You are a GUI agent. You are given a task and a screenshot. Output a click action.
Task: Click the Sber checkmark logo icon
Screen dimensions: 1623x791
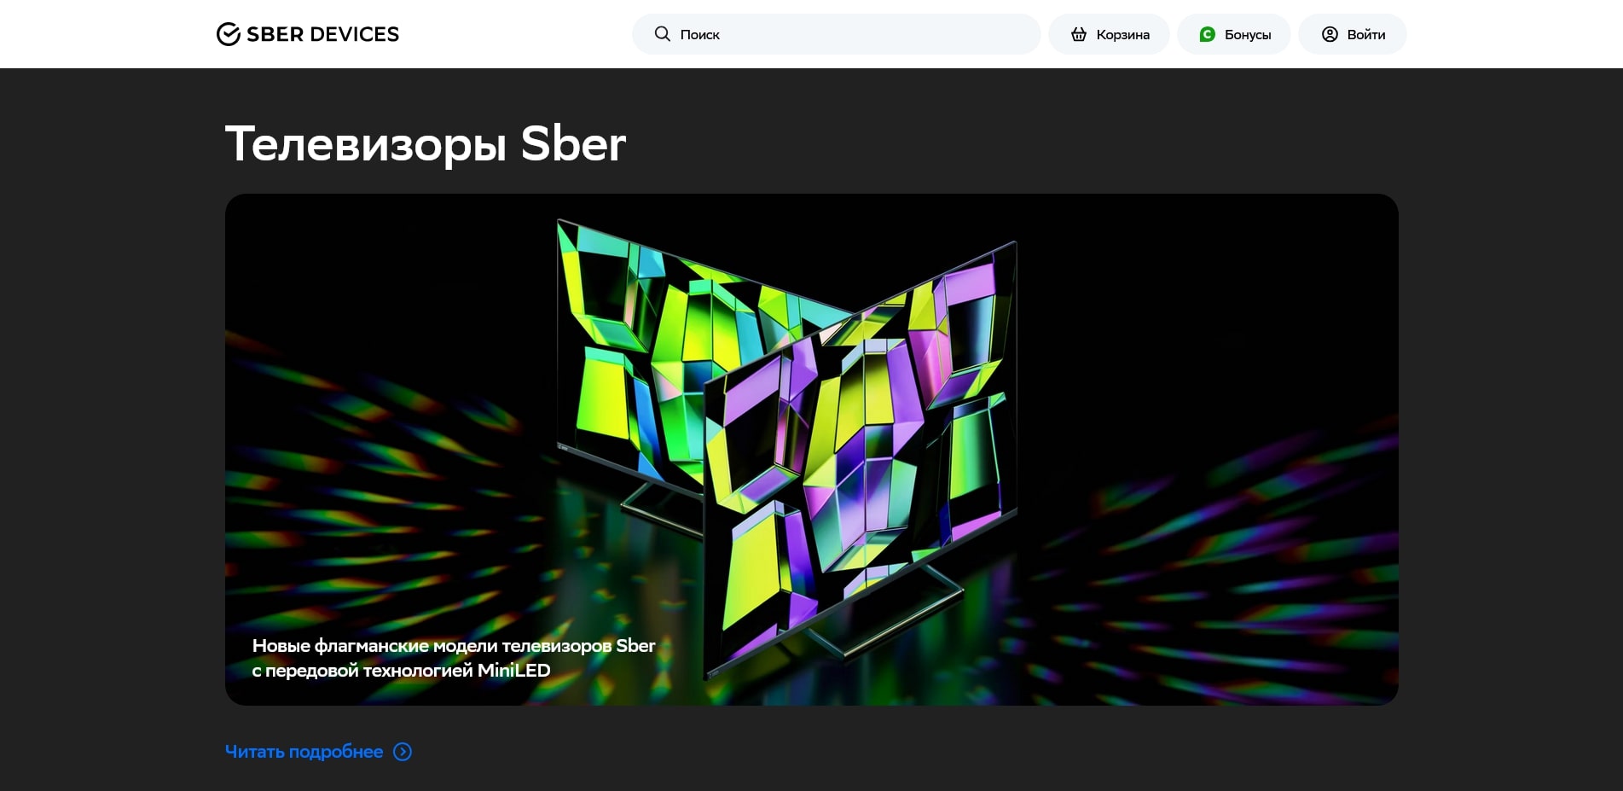[x=228, y=34]
